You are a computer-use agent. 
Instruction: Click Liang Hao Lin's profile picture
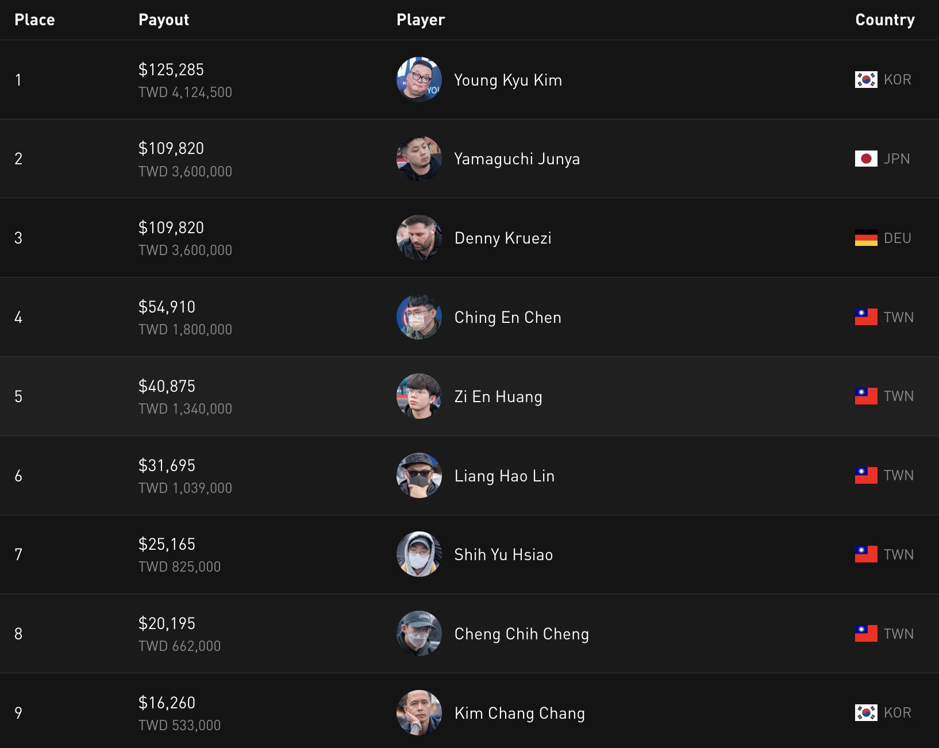click(419, 476)
